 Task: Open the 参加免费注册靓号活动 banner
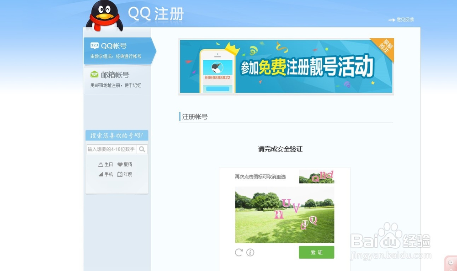pos(286,66)
